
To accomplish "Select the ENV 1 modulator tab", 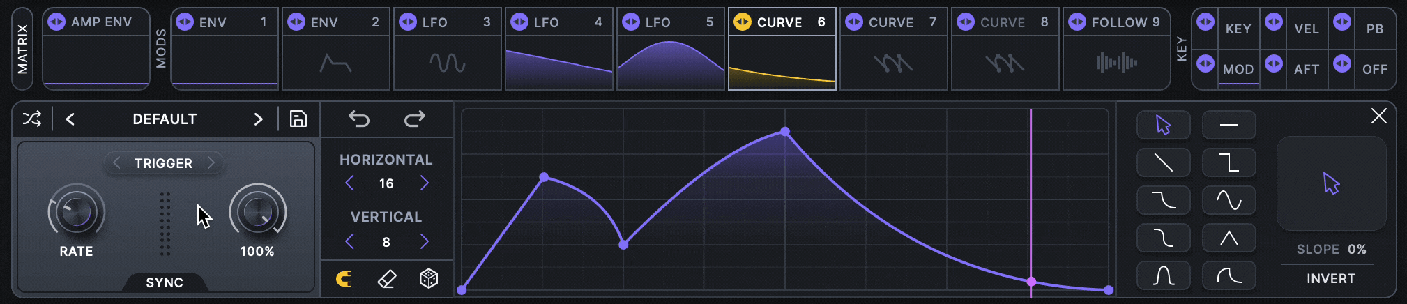I will tap(225, 49).
